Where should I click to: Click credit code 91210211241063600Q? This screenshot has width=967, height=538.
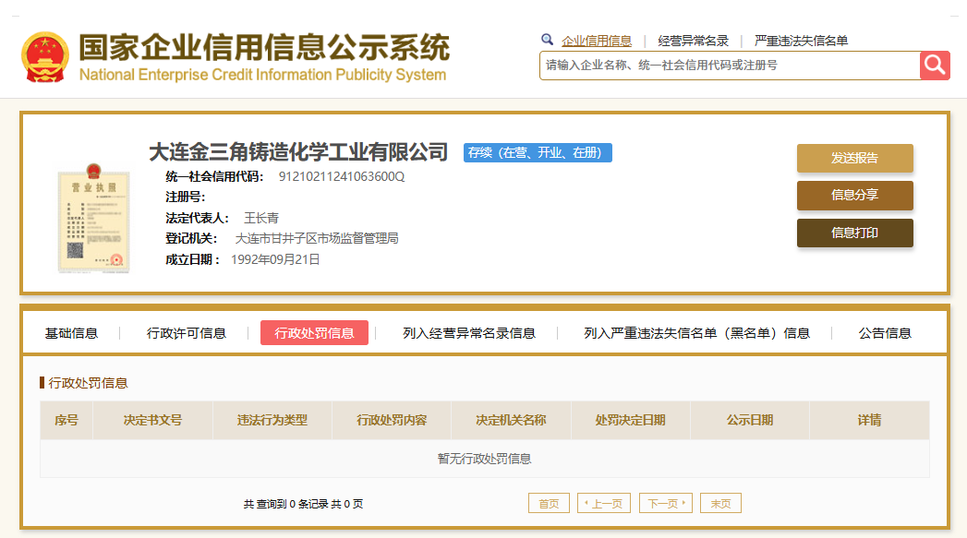(x=342, y=177)
